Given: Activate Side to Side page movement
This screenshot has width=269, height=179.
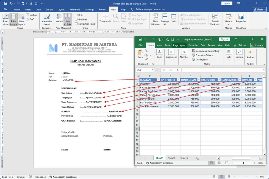Looking at the screenshot, I should click(x=68, y=19).
